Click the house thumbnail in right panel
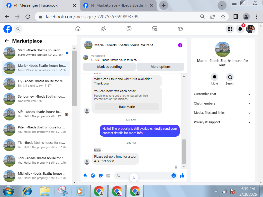Screen dimensions: 263x197 pos(222,49)
